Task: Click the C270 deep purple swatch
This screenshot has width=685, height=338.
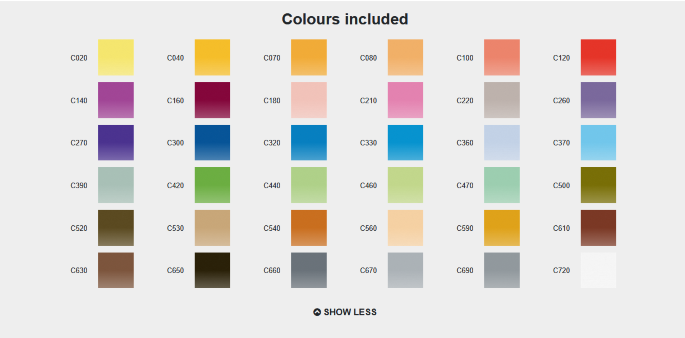Action: click(116, 142)
